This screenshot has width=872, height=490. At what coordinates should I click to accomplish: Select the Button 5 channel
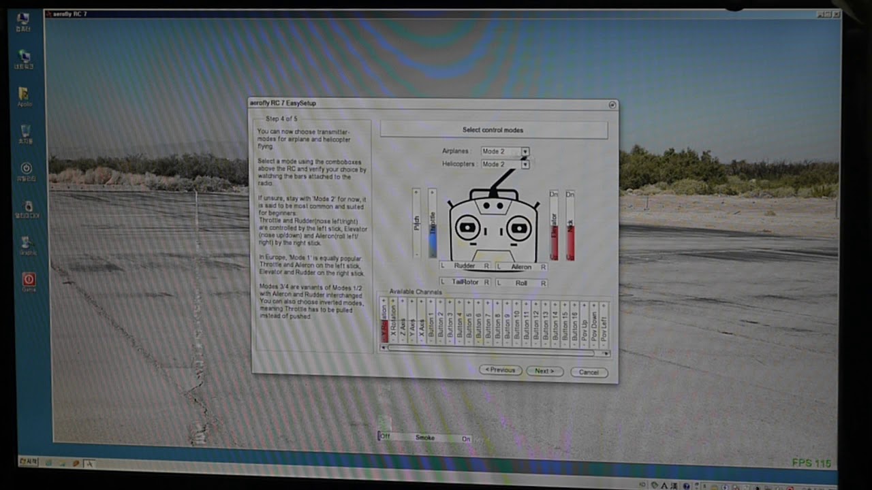coord(469,322)
